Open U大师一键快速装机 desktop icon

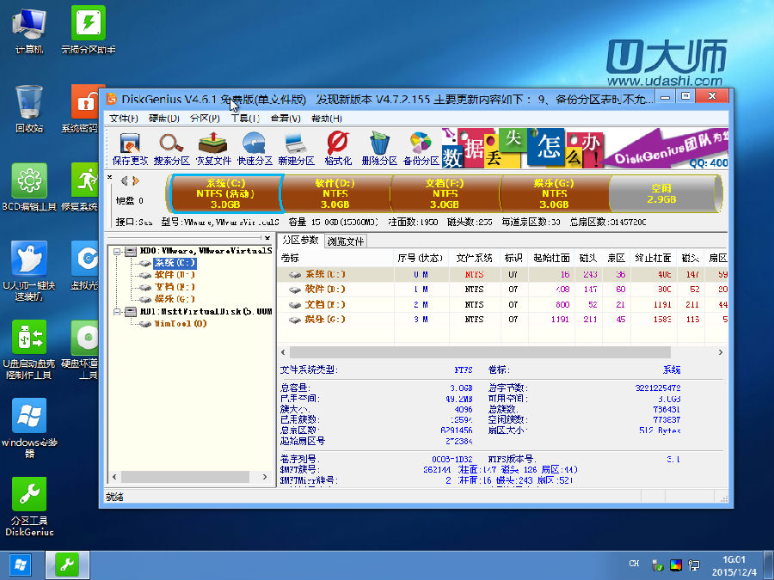point(29,271)
